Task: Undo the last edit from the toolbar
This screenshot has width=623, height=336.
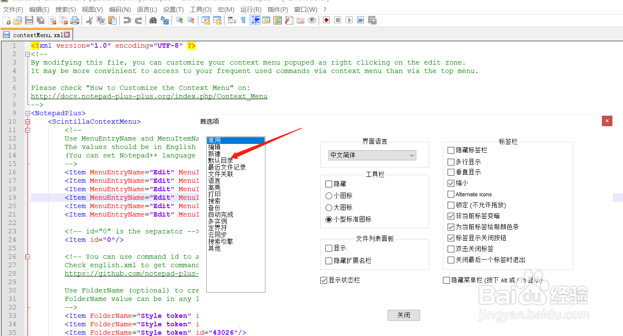Action: [127, 20]
